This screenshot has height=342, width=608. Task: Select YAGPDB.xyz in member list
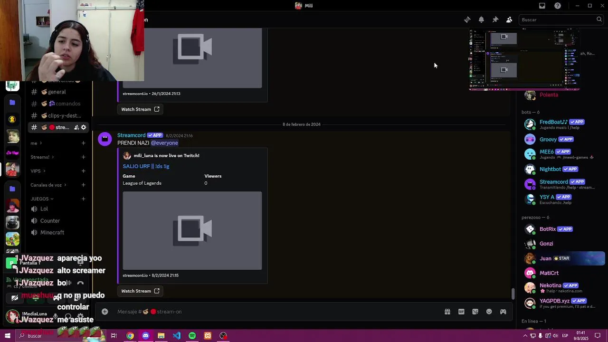click(563, 303)
